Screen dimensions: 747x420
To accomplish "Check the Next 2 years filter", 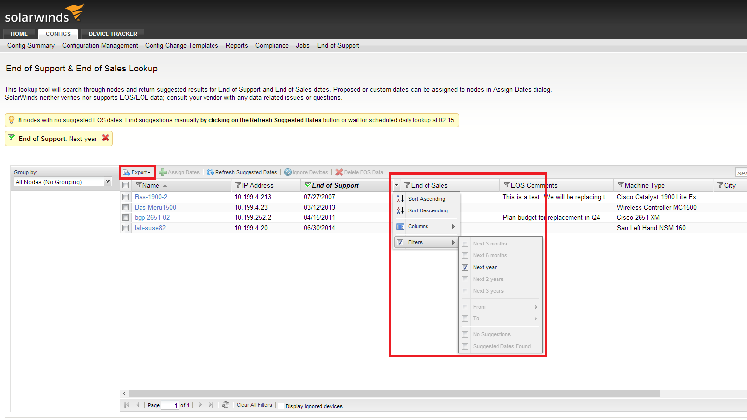I will pyautogui.click(x=465, y=279).
